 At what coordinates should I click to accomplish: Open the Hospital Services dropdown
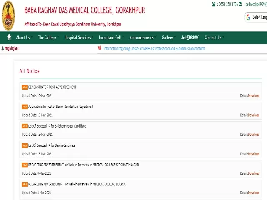coord(79,37)
